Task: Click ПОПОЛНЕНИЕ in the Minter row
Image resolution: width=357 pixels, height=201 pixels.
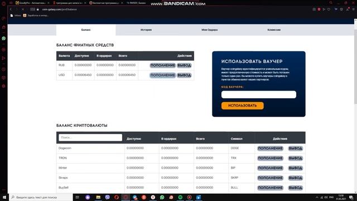Action: click(x=270, y=168)
